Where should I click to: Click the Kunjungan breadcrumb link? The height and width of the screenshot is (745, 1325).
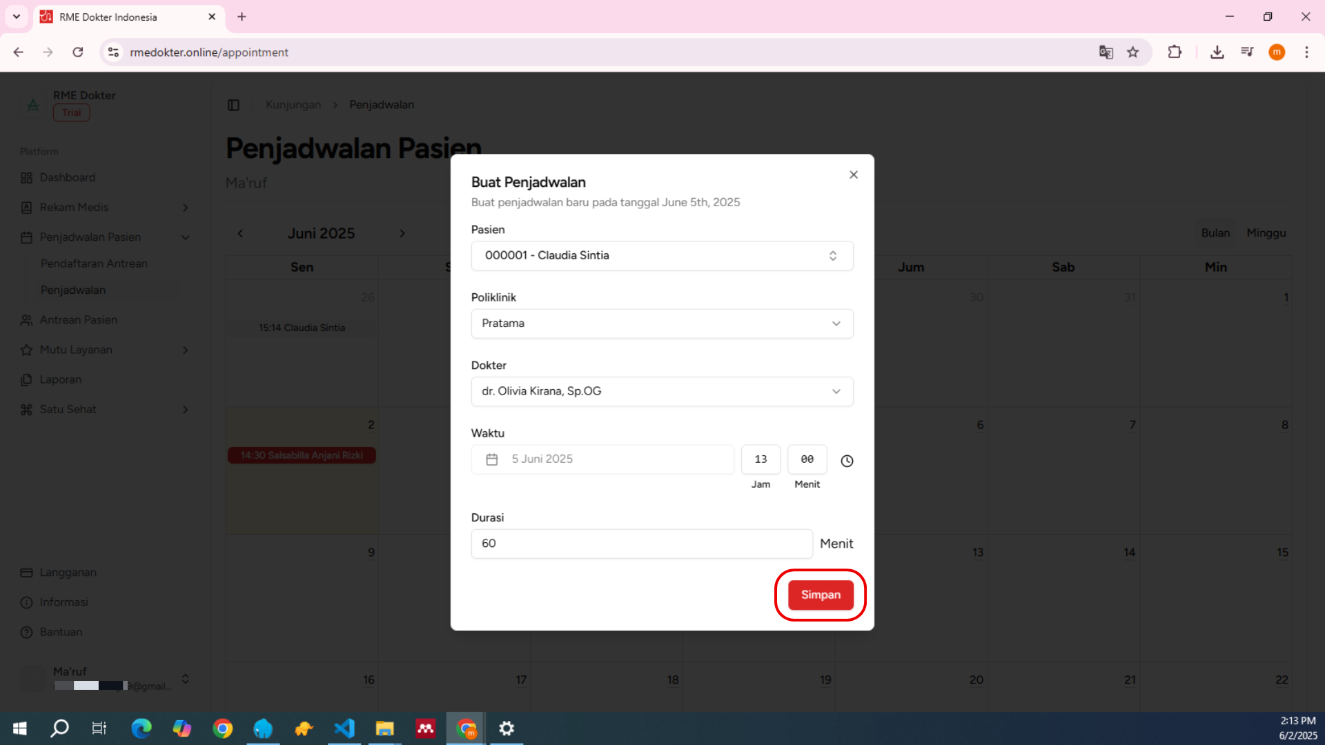tap(293, 105)
